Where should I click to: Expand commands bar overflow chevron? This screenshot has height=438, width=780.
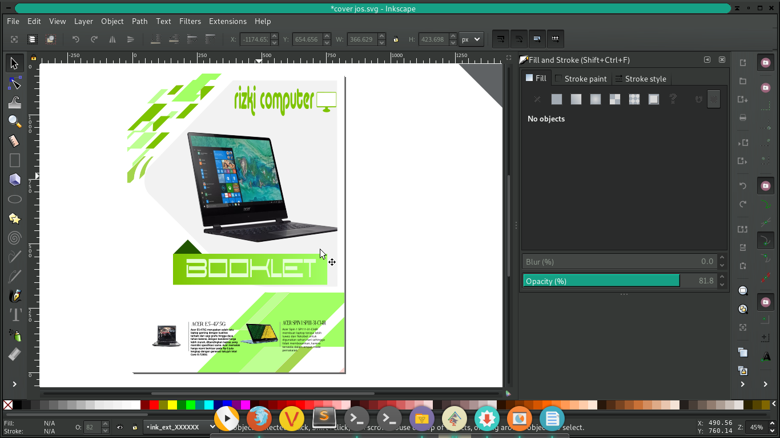[x=742, y=384]
